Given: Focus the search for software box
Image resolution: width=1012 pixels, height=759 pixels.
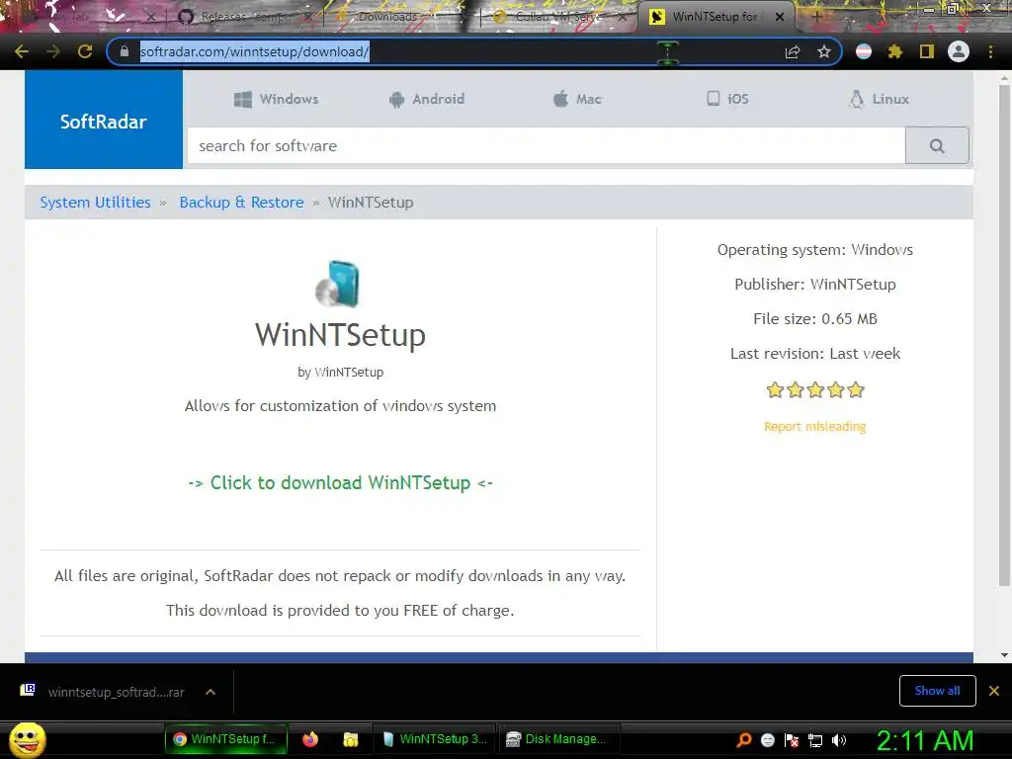Looking at the screenshot, I should [x=546, y=146].
